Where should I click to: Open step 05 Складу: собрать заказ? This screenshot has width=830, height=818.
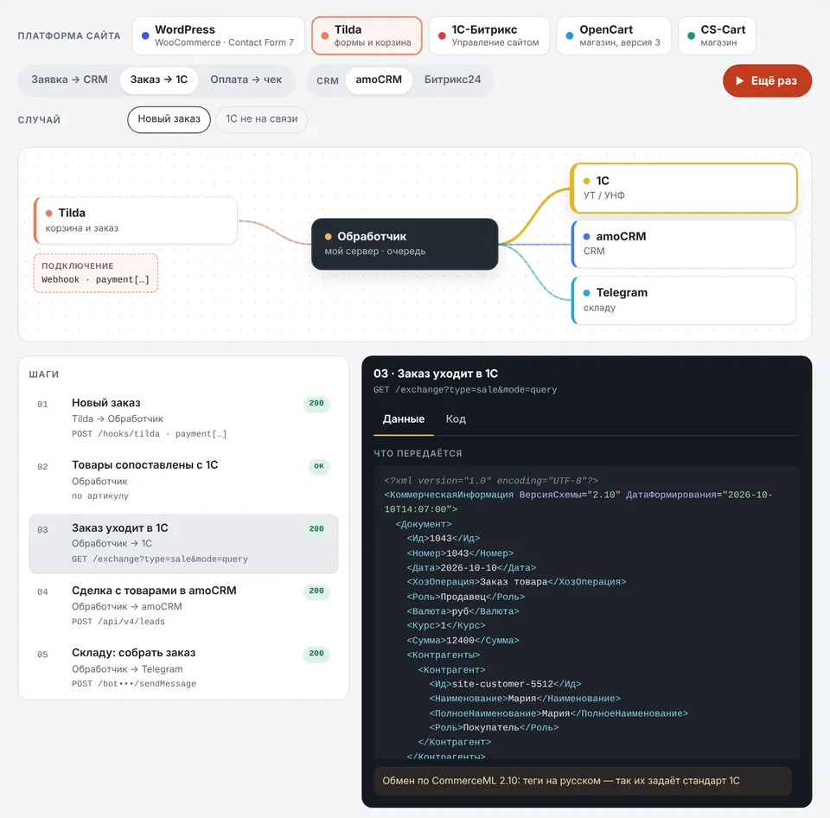(183, 668)
